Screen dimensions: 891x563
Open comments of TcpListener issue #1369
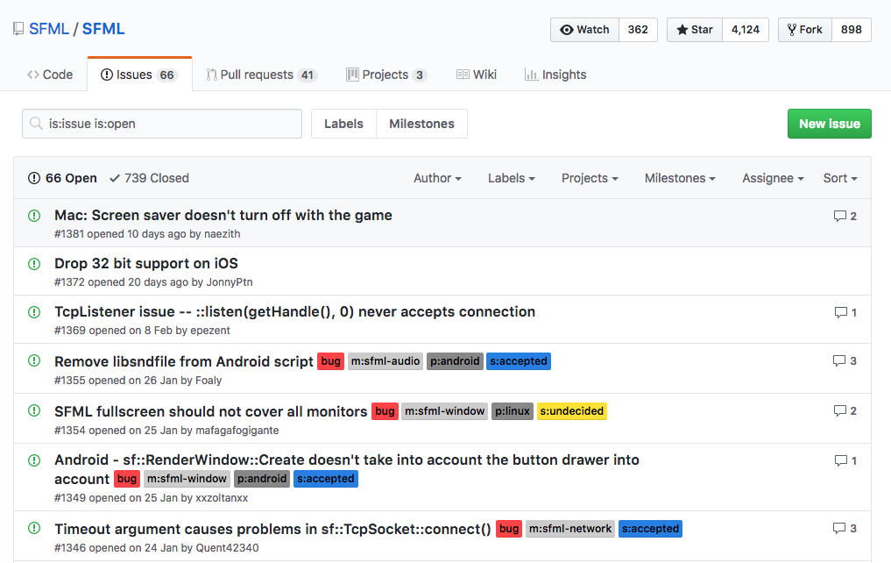pyautogui.click(x=845, y=313)
